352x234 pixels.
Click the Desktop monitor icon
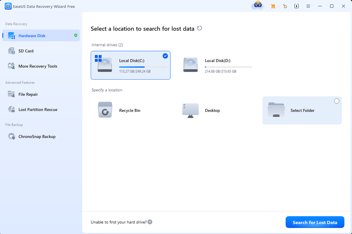point(190,110)
